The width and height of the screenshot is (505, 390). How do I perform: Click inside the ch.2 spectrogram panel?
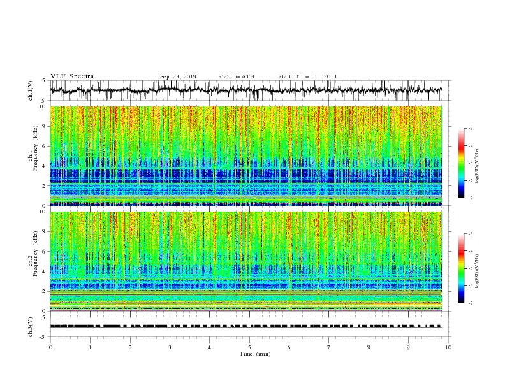point(246,261)
